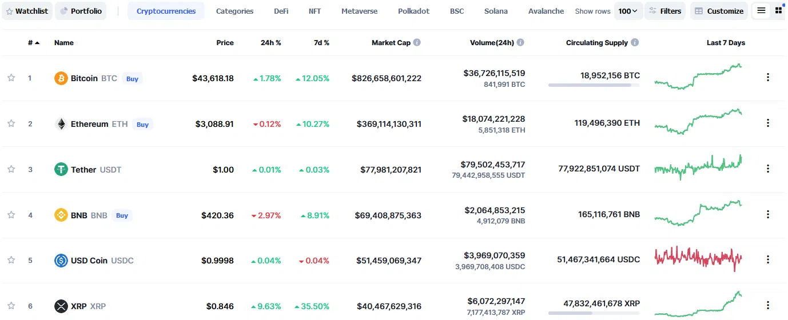Sort by rank number column
This screenshot has width=788, height=320.
[x=34, y=43]
